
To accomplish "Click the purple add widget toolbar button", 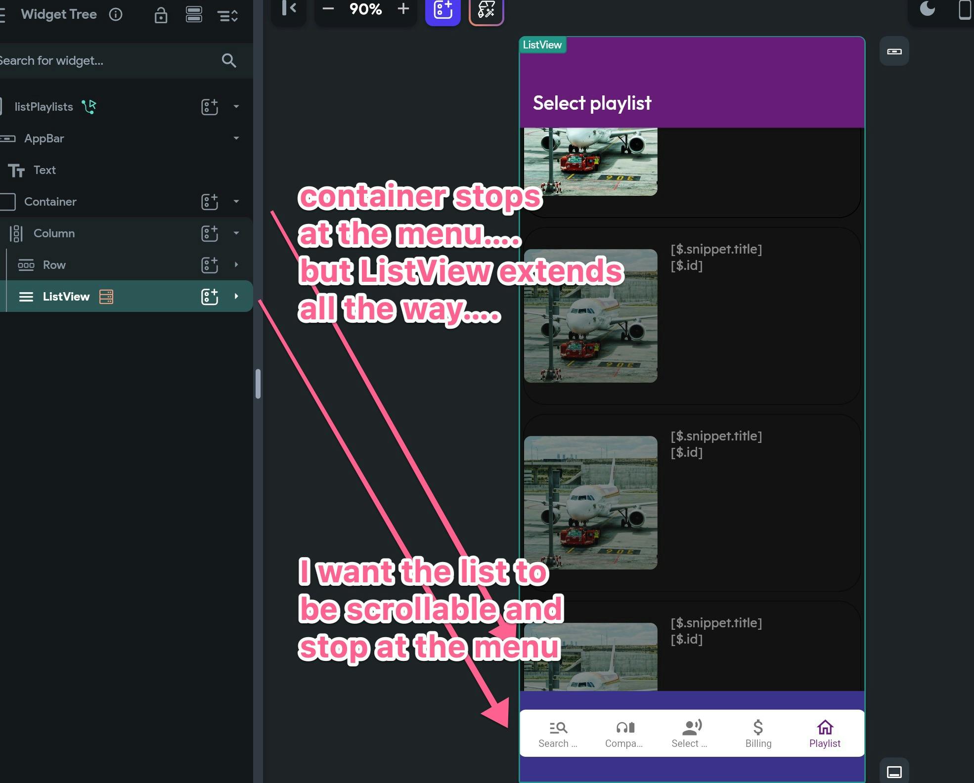I will click(443, 10).
